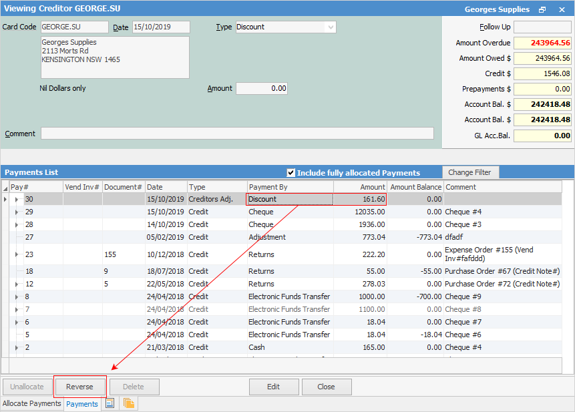Expand payment row 30

(17, 199)
